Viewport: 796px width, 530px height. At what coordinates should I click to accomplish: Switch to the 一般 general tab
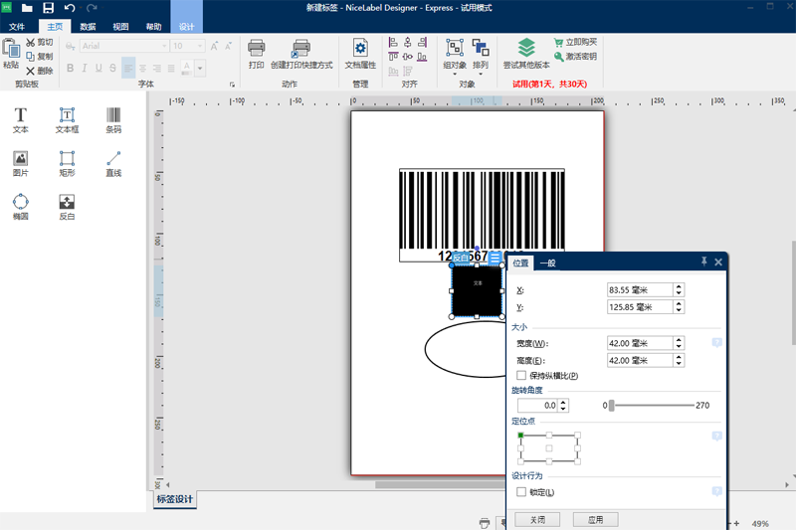tap(548, 263)
